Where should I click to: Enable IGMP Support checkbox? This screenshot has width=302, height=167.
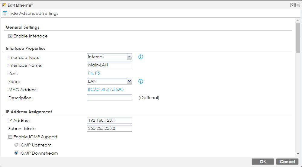click(x=11, y=137)
